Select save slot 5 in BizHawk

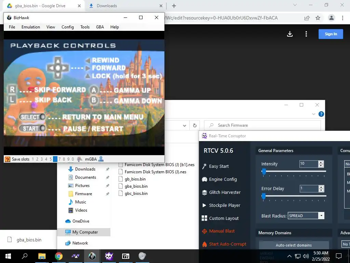(51, 159)
